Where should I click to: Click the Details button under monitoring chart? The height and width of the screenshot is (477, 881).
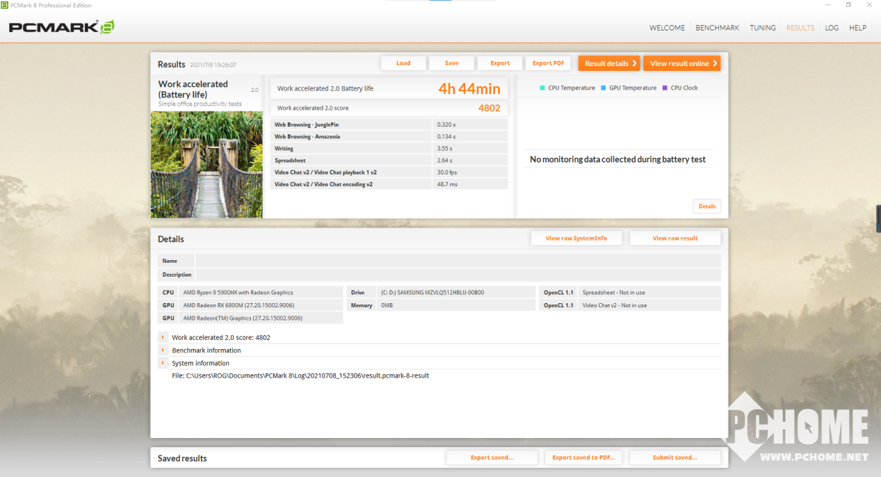point(706,207)
